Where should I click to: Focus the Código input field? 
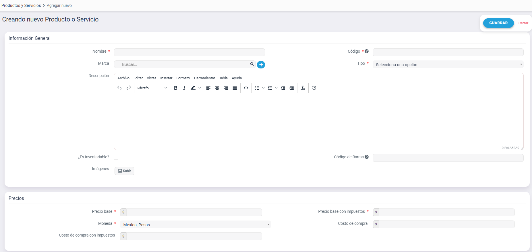click(x=448, y=52)
